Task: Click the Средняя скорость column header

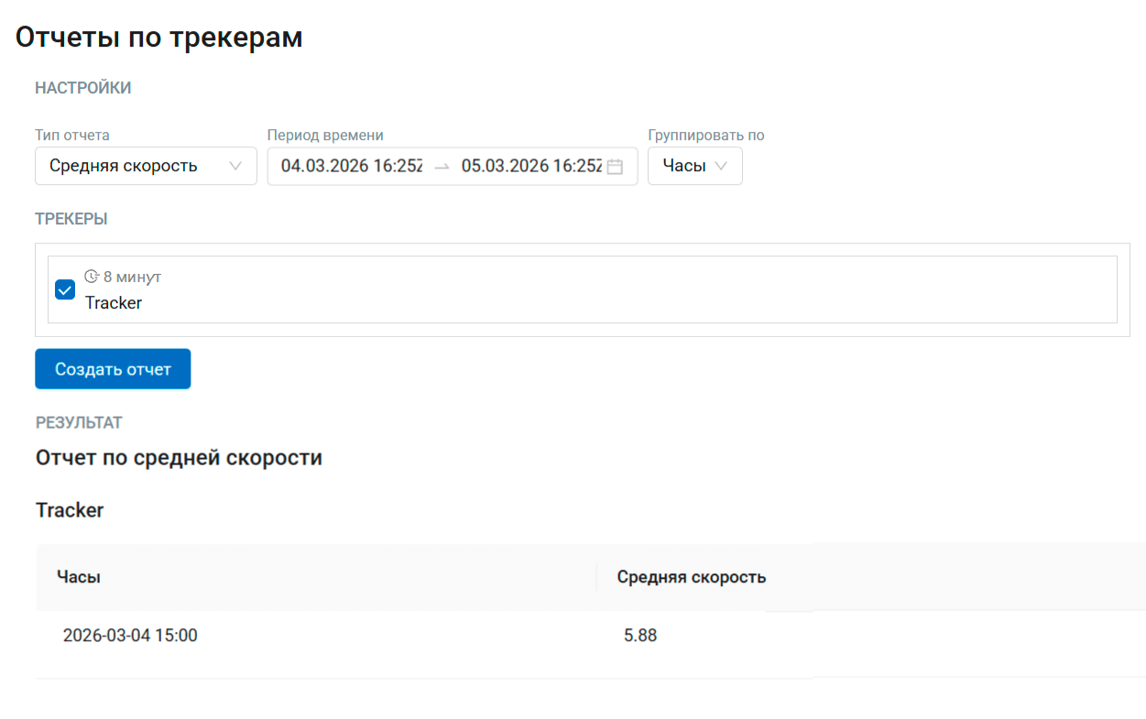Action: [691, 577]
